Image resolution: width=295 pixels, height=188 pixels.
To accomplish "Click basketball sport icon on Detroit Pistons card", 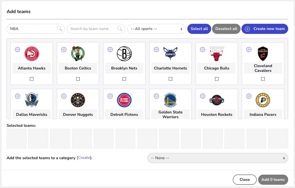I will pyautogui.click(x=110, y=96).
